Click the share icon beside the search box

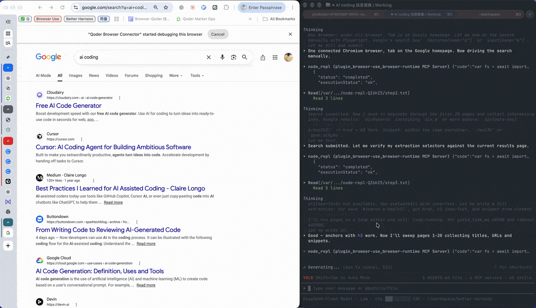(263, 57)
